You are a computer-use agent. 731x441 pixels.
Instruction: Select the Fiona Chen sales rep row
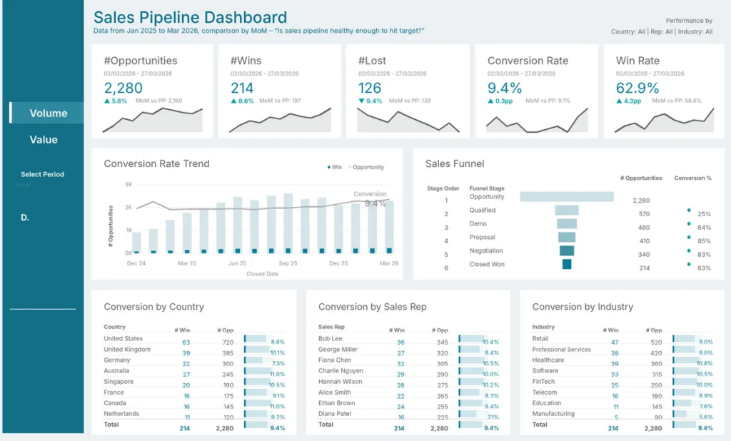[x=409, y=361]
